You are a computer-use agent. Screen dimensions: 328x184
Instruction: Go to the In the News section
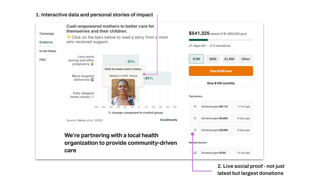[x=48, y=51]
